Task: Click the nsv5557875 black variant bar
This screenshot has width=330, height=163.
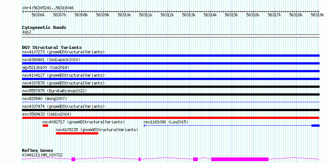Action: (171, 94)
